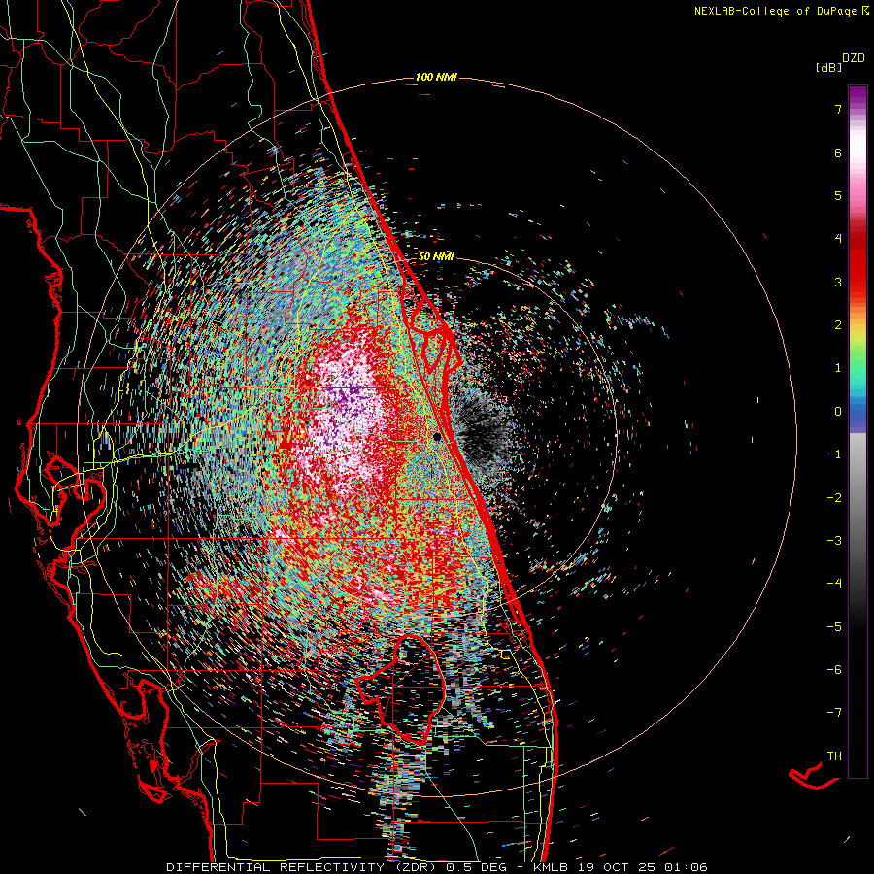The width and height of the screenshot is (874, 874).
Task: Click the -4 dB tick label on colorbar
Action: pyautogui.click(x=834, y=584)
